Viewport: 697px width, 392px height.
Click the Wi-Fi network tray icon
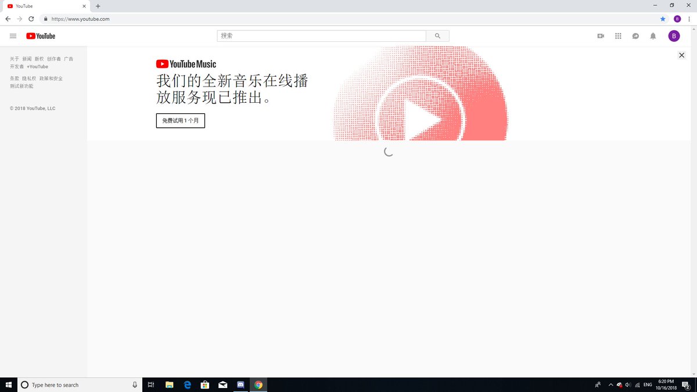(637, 384)
